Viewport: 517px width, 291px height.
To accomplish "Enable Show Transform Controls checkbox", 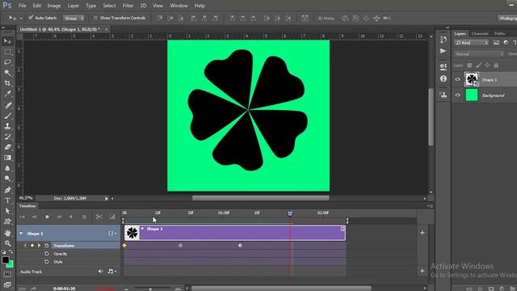I will pos(95,18).
